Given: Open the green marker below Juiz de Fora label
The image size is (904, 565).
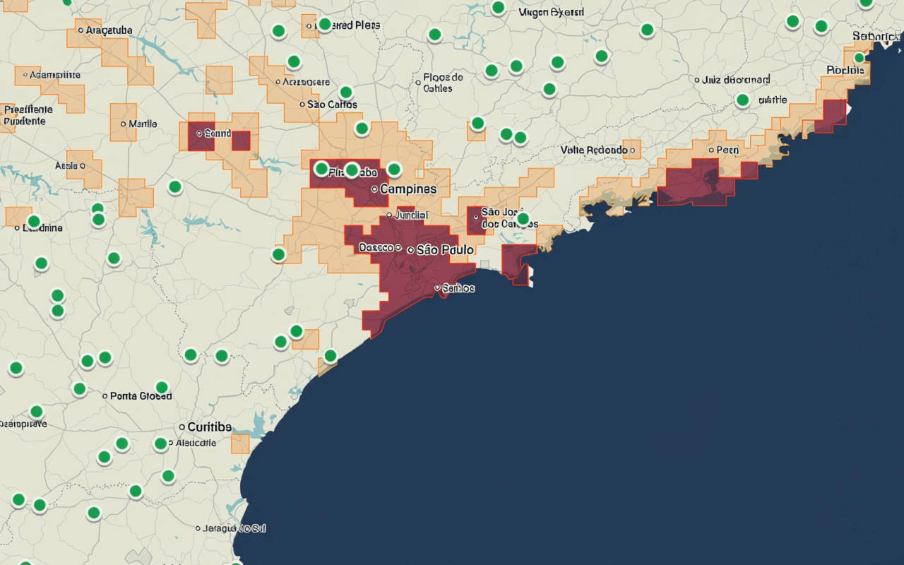Looking at the screenshot, I should pyautogui.click(x=742, y=100).
